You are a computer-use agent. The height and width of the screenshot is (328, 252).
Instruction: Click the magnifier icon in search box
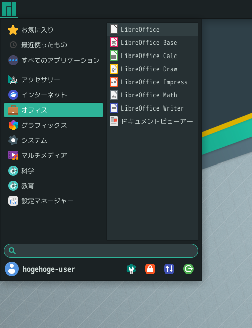click(x=12, y=251)
